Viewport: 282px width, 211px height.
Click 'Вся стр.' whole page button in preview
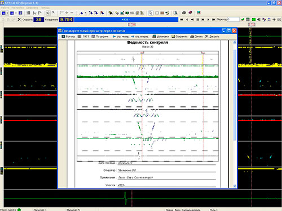click(x=68, y=37)
